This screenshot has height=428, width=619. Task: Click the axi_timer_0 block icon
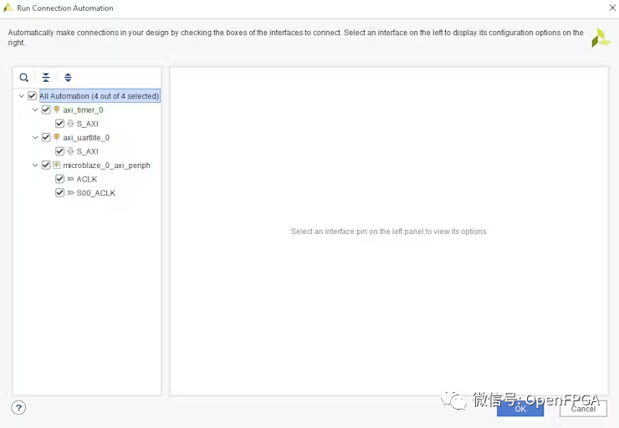tap(57, 110)
